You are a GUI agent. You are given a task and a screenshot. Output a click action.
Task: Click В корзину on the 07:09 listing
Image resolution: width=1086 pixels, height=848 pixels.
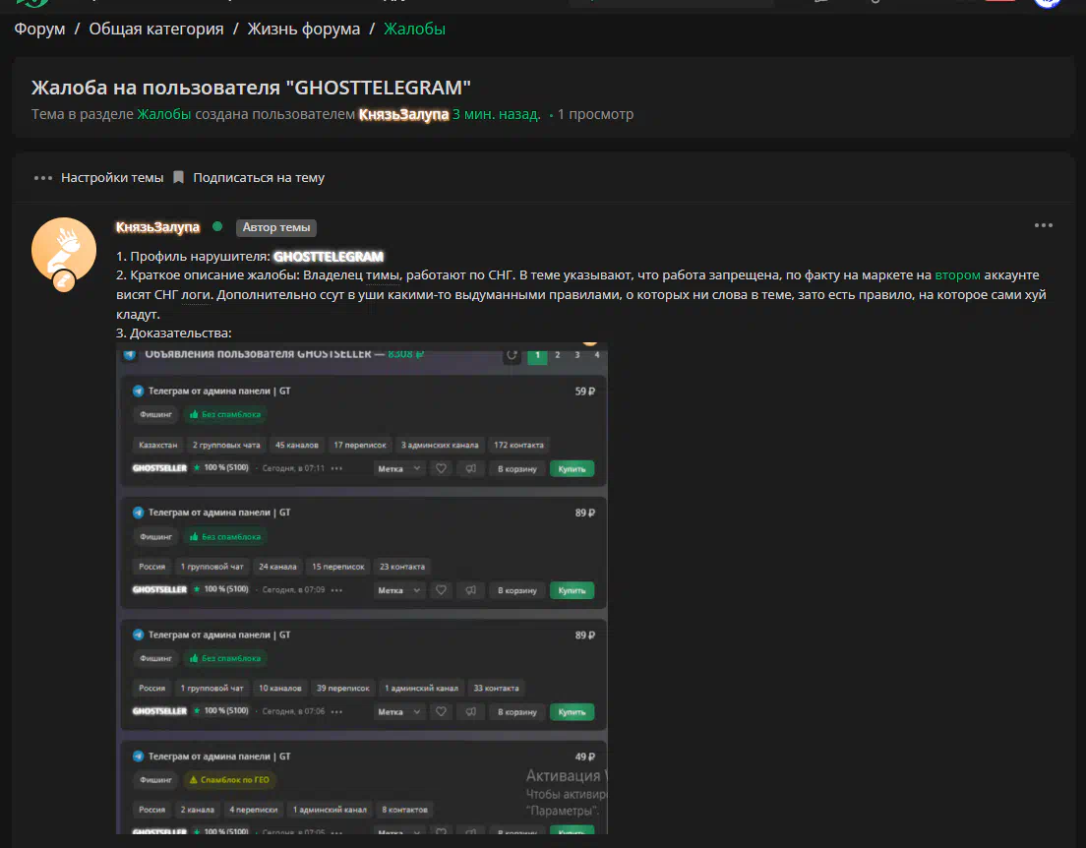[516, 590]
